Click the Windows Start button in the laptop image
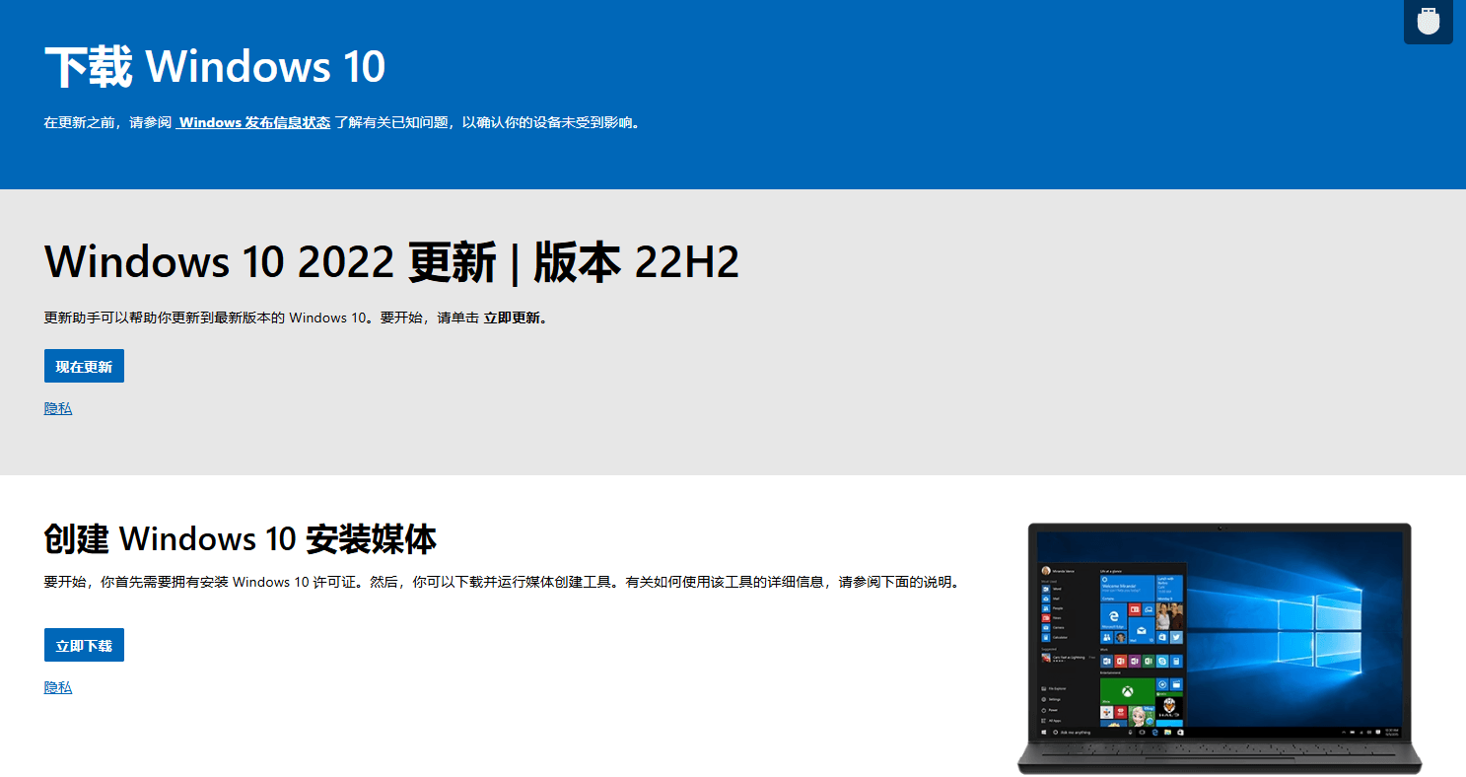The image size is (1466, 777). 1045,733
